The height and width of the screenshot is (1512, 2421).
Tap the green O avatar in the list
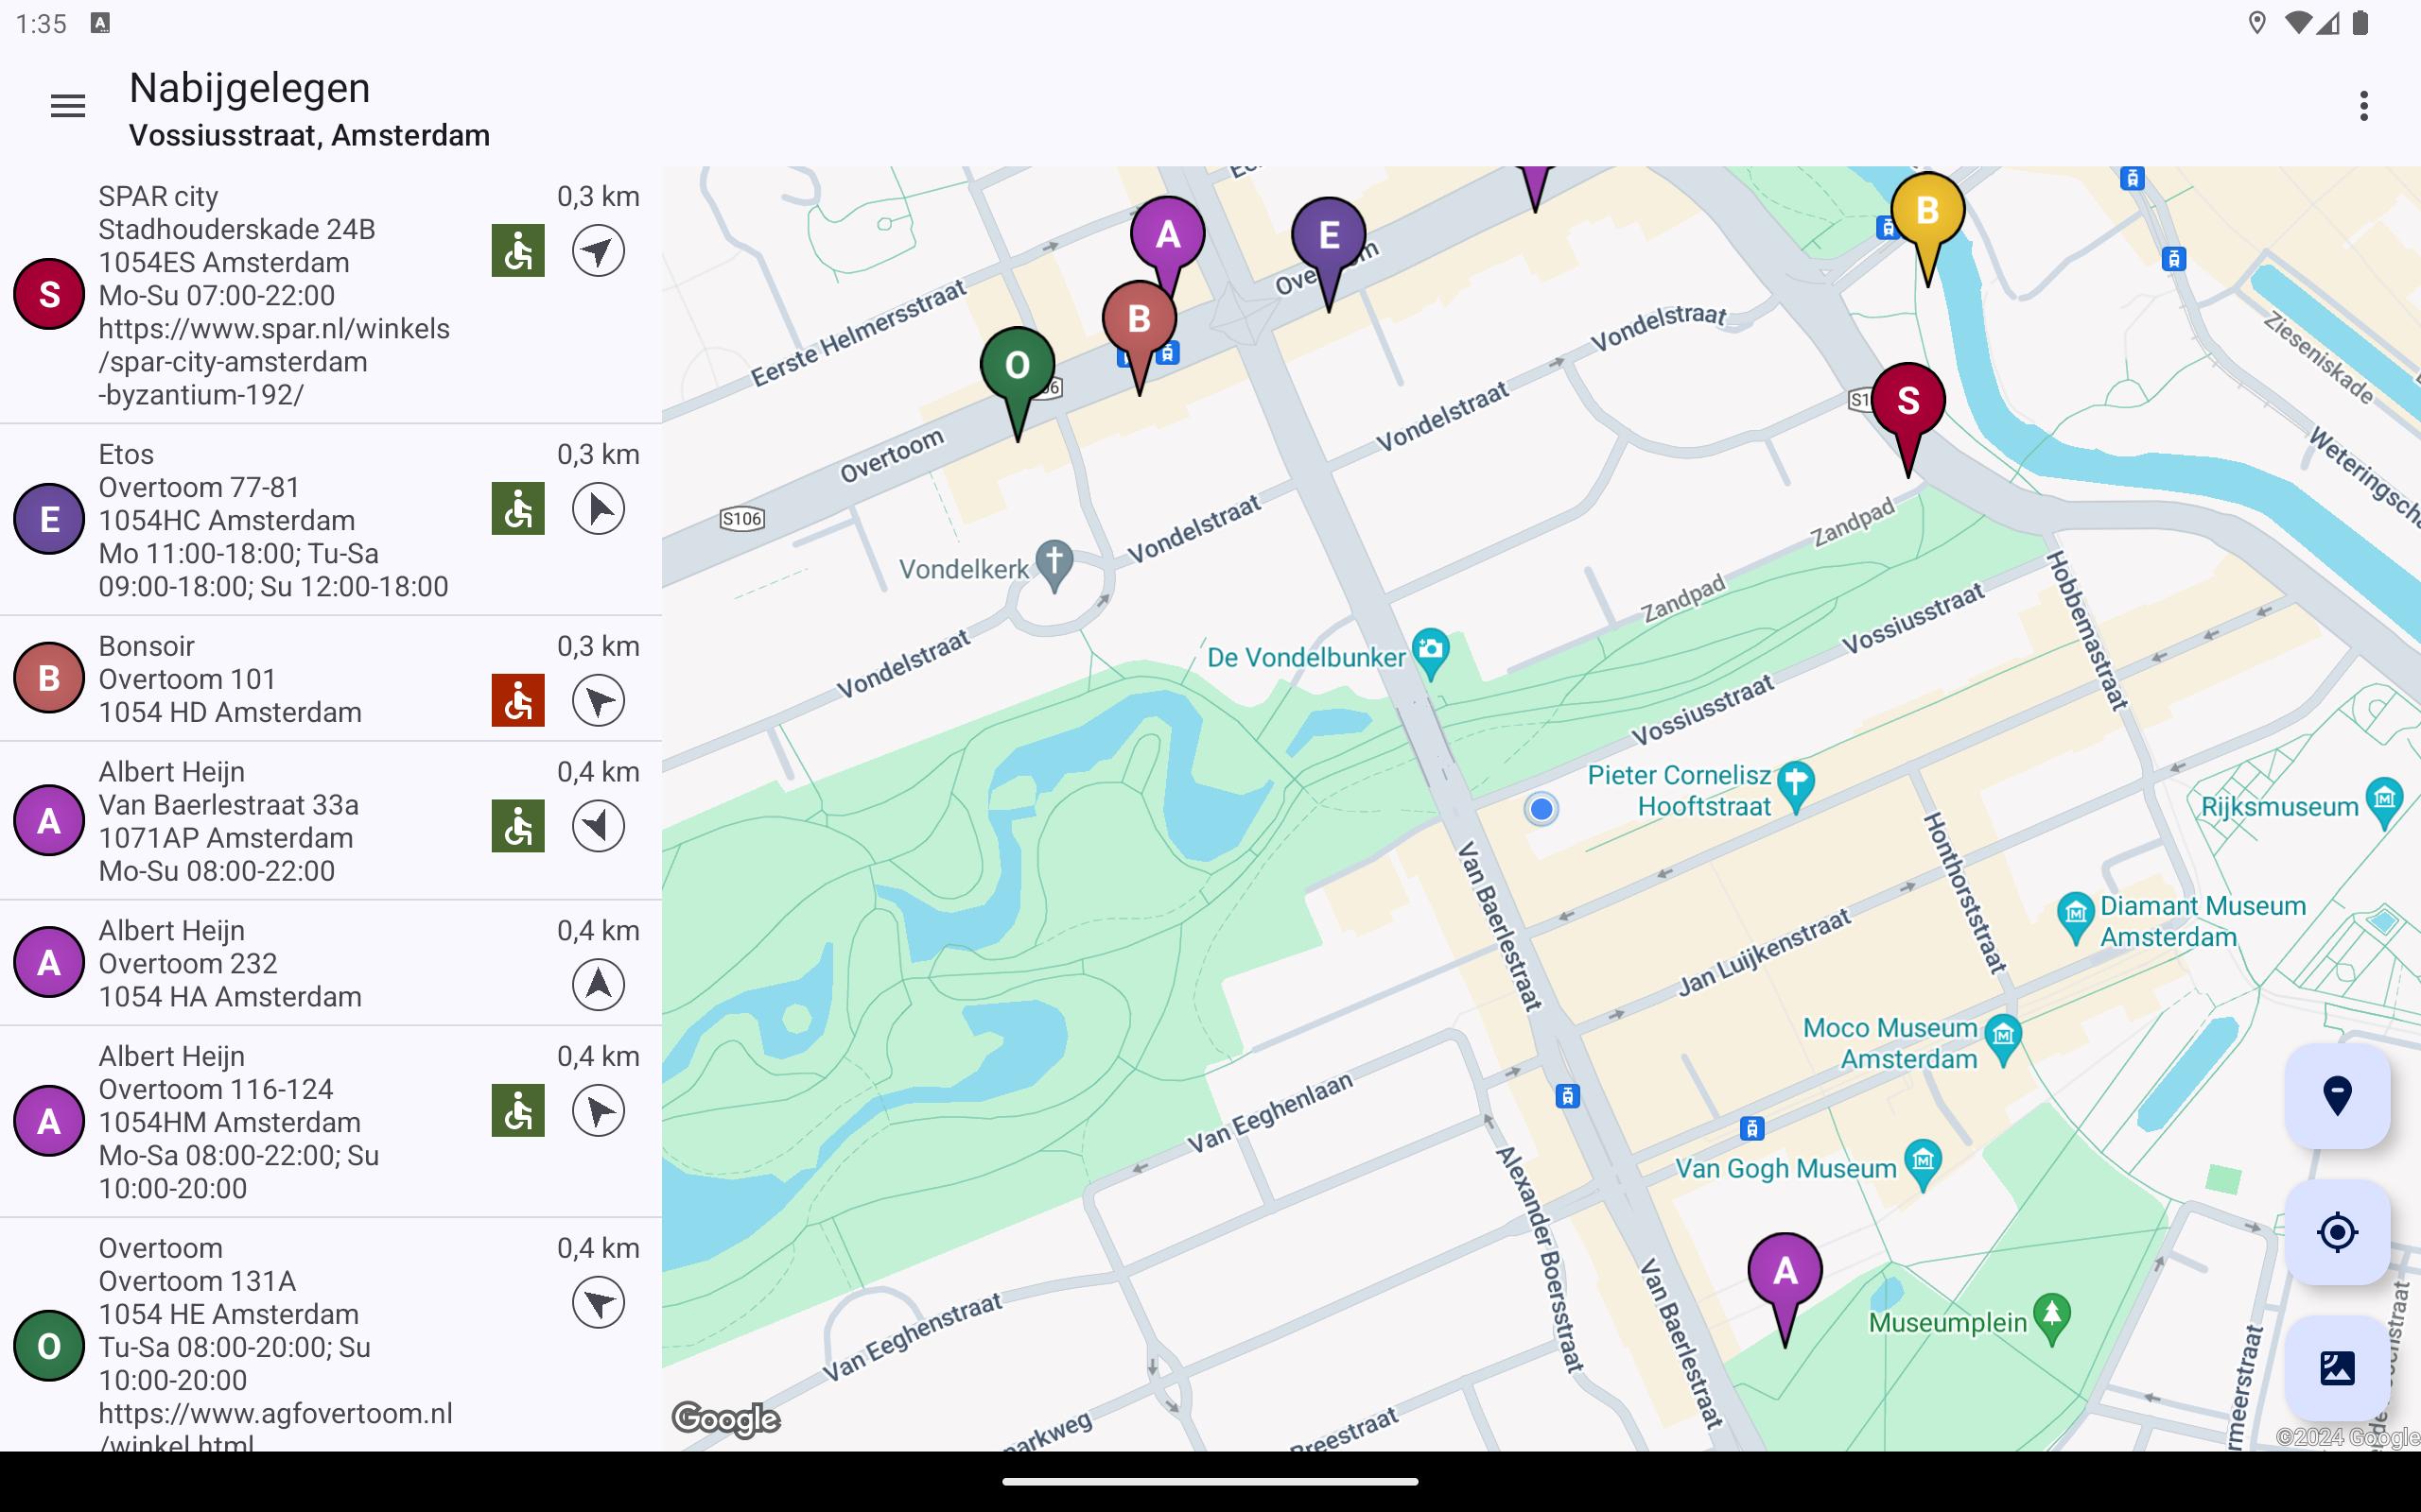click(48, 1346)
